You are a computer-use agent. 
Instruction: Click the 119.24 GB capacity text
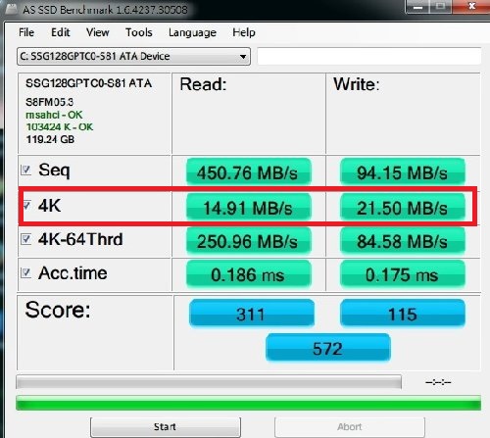click(50, 139)
